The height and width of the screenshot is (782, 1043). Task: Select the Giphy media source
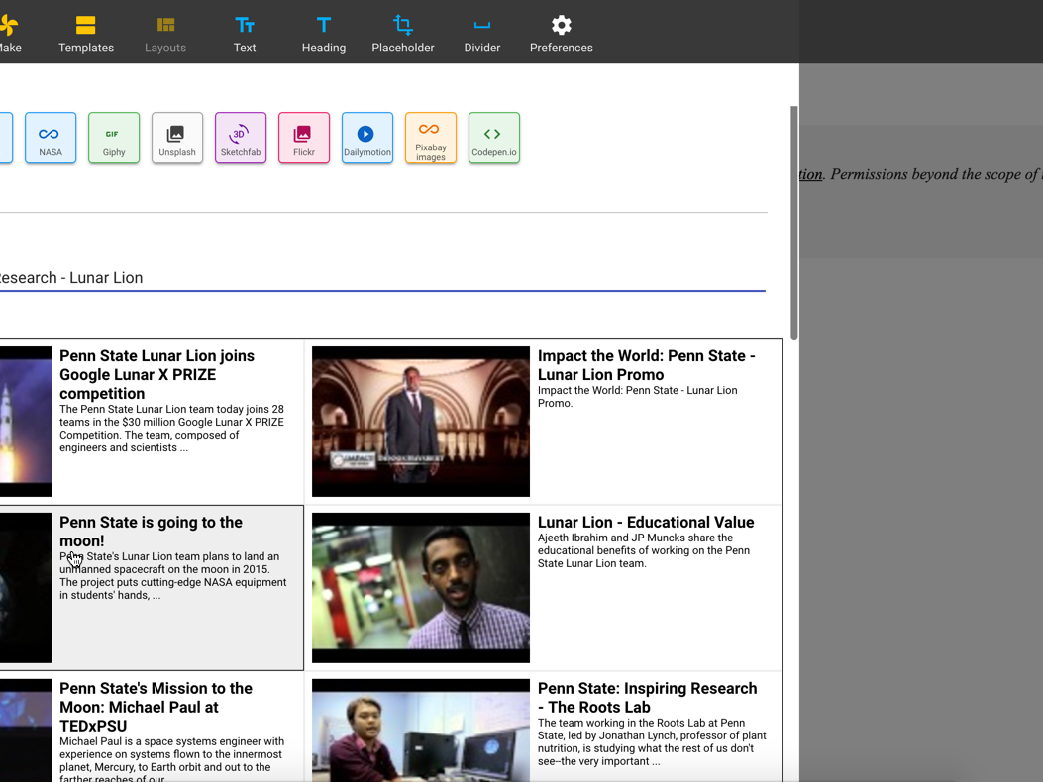(x=114, y=138)
